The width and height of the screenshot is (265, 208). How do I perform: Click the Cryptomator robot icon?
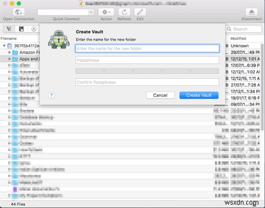tap(59, 39)
